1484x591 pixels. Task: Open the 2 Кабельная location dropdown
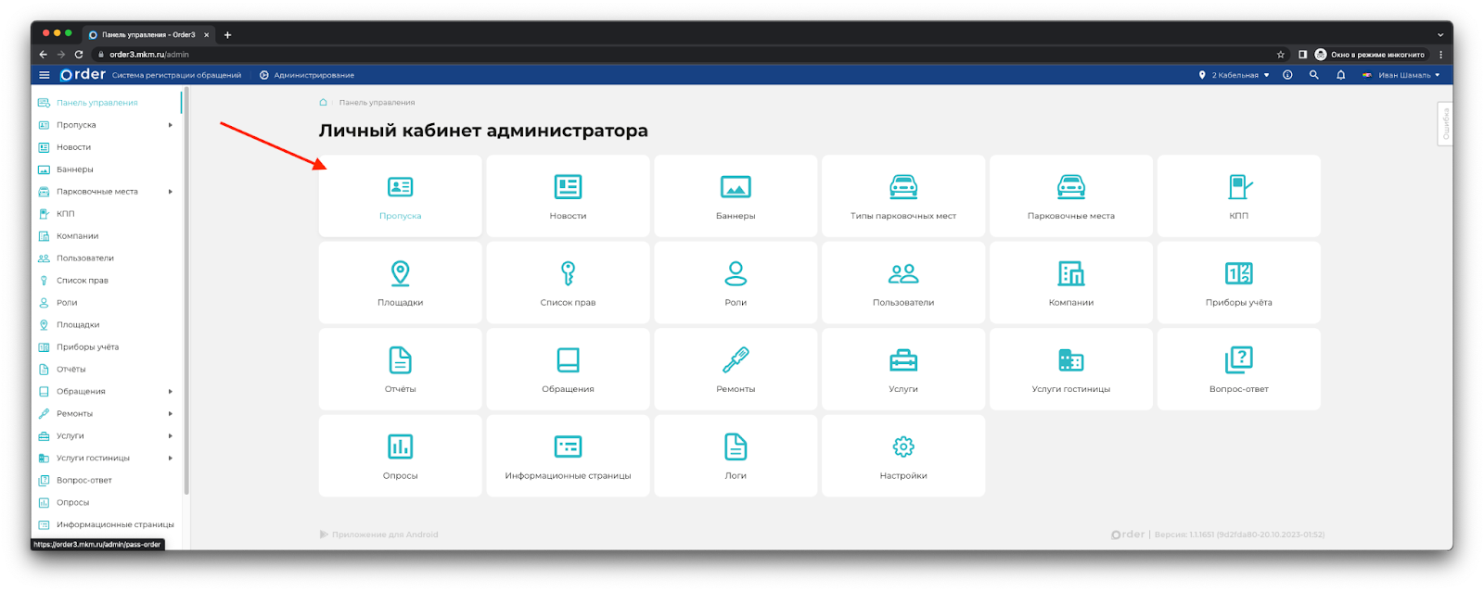coord(1235,75)
